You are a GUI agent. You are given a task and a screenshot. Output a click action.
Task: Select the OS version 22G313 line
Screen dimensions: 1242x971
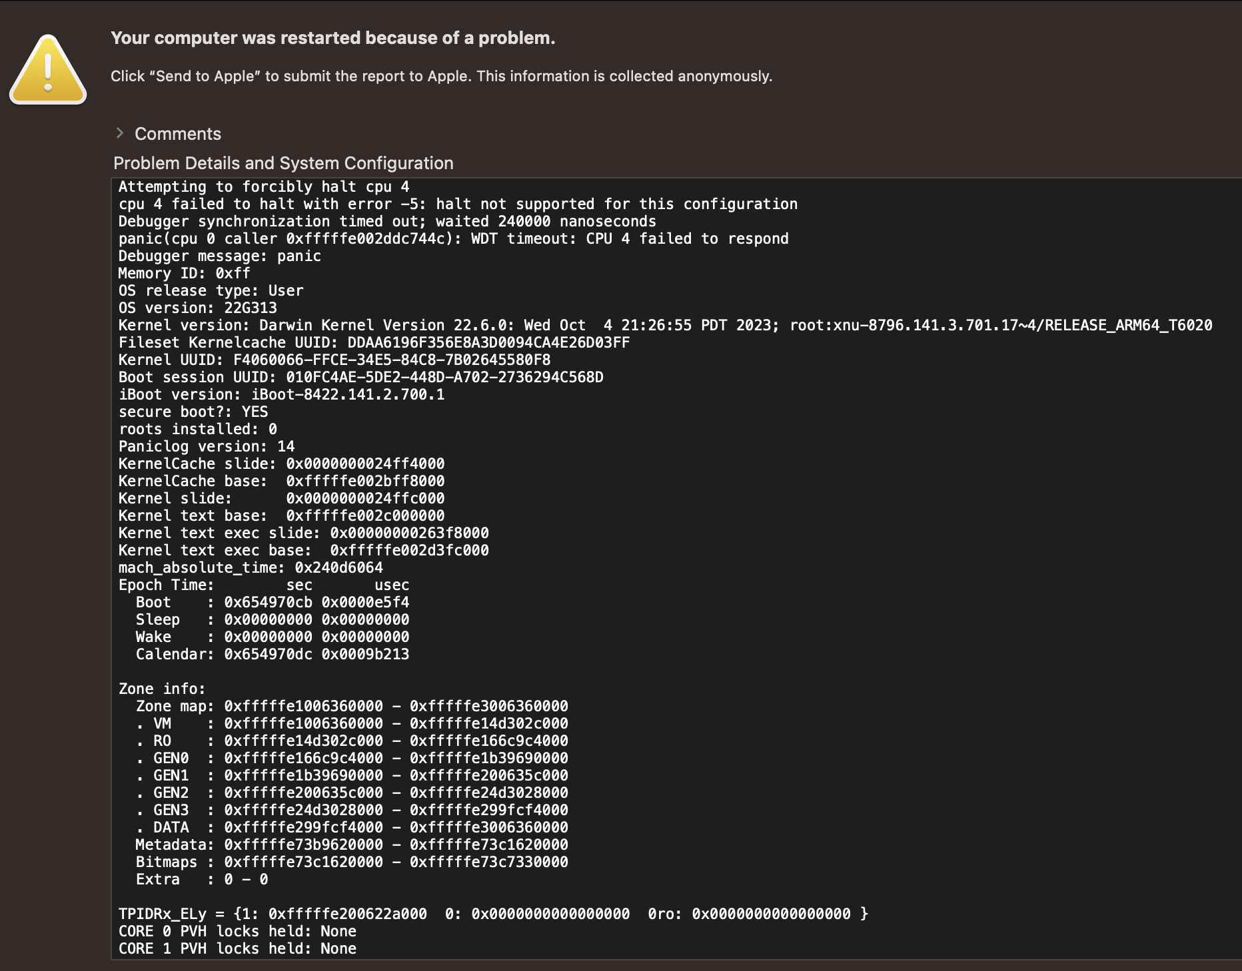point(197,308)
